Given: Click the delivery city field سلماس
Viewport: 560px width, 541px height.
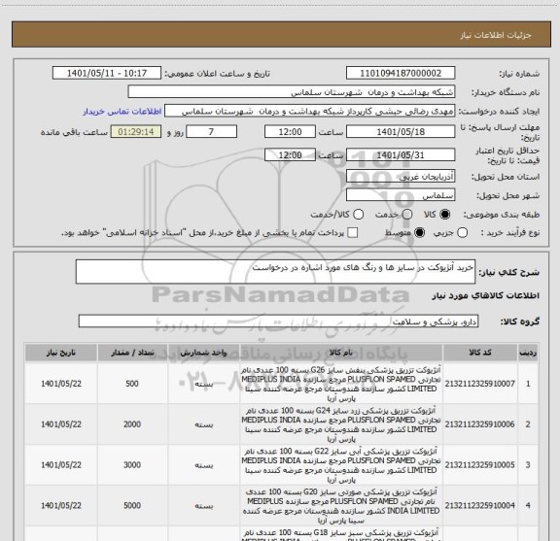Looking at the screenshot, I should click(x=401, y=195).
